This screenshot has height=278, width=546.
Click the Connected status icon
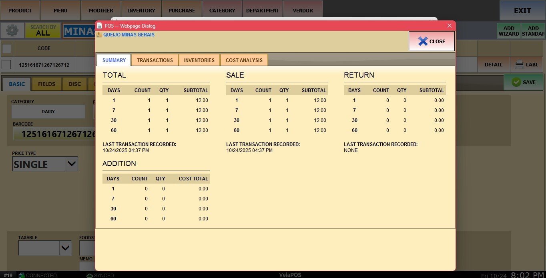22,275
